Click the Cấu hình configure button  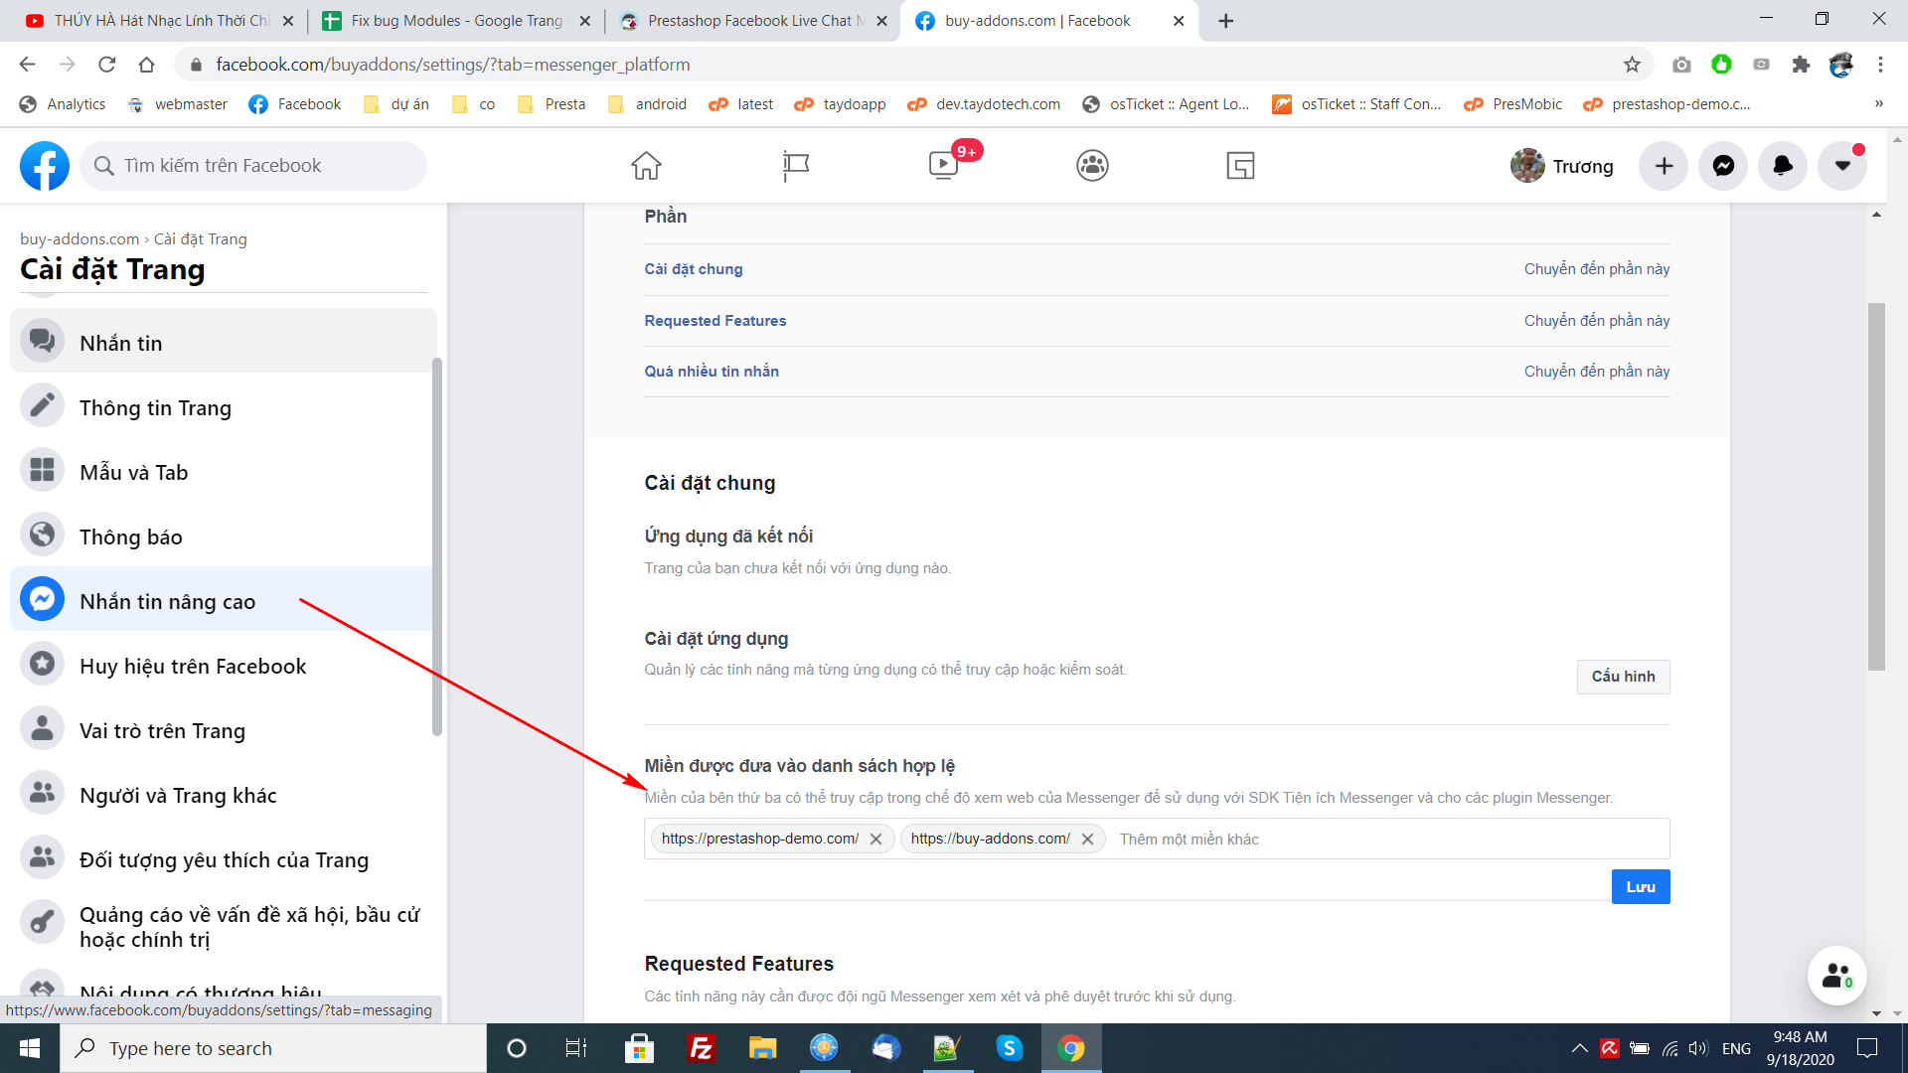(x=1623, y=677)
